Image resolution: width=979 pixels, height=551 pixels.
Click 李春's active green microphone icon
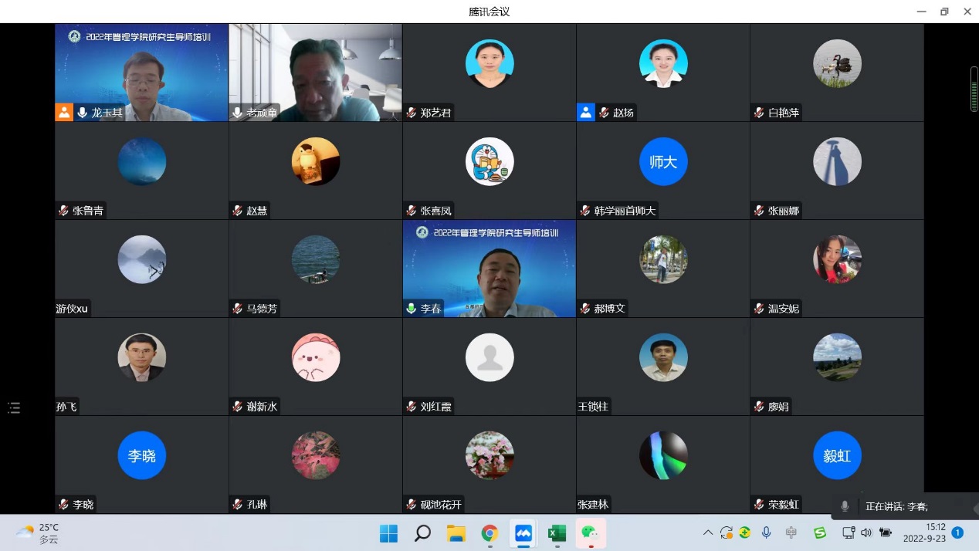[412, 309]
